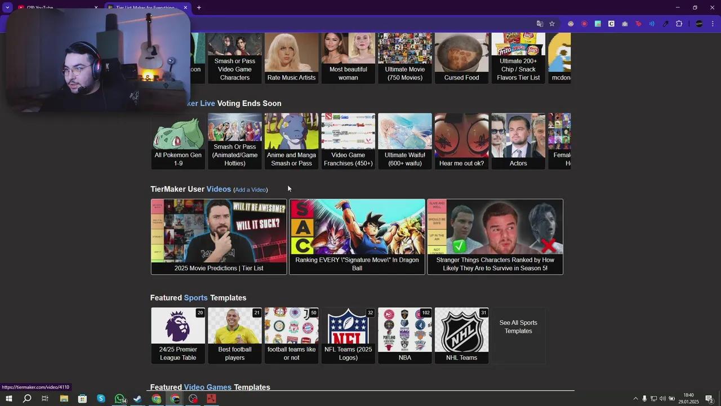The image size is (721, 406).
Task: Click the browser profile avatar
Action: 698,24
